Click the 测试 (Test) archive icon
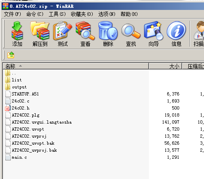Screen dimensions: 204x179 click(x=62, y=31)
